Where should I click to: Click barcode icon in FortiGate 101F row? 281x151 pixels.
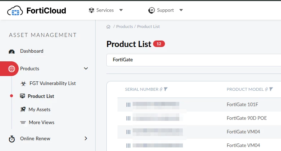pos(128,105)
